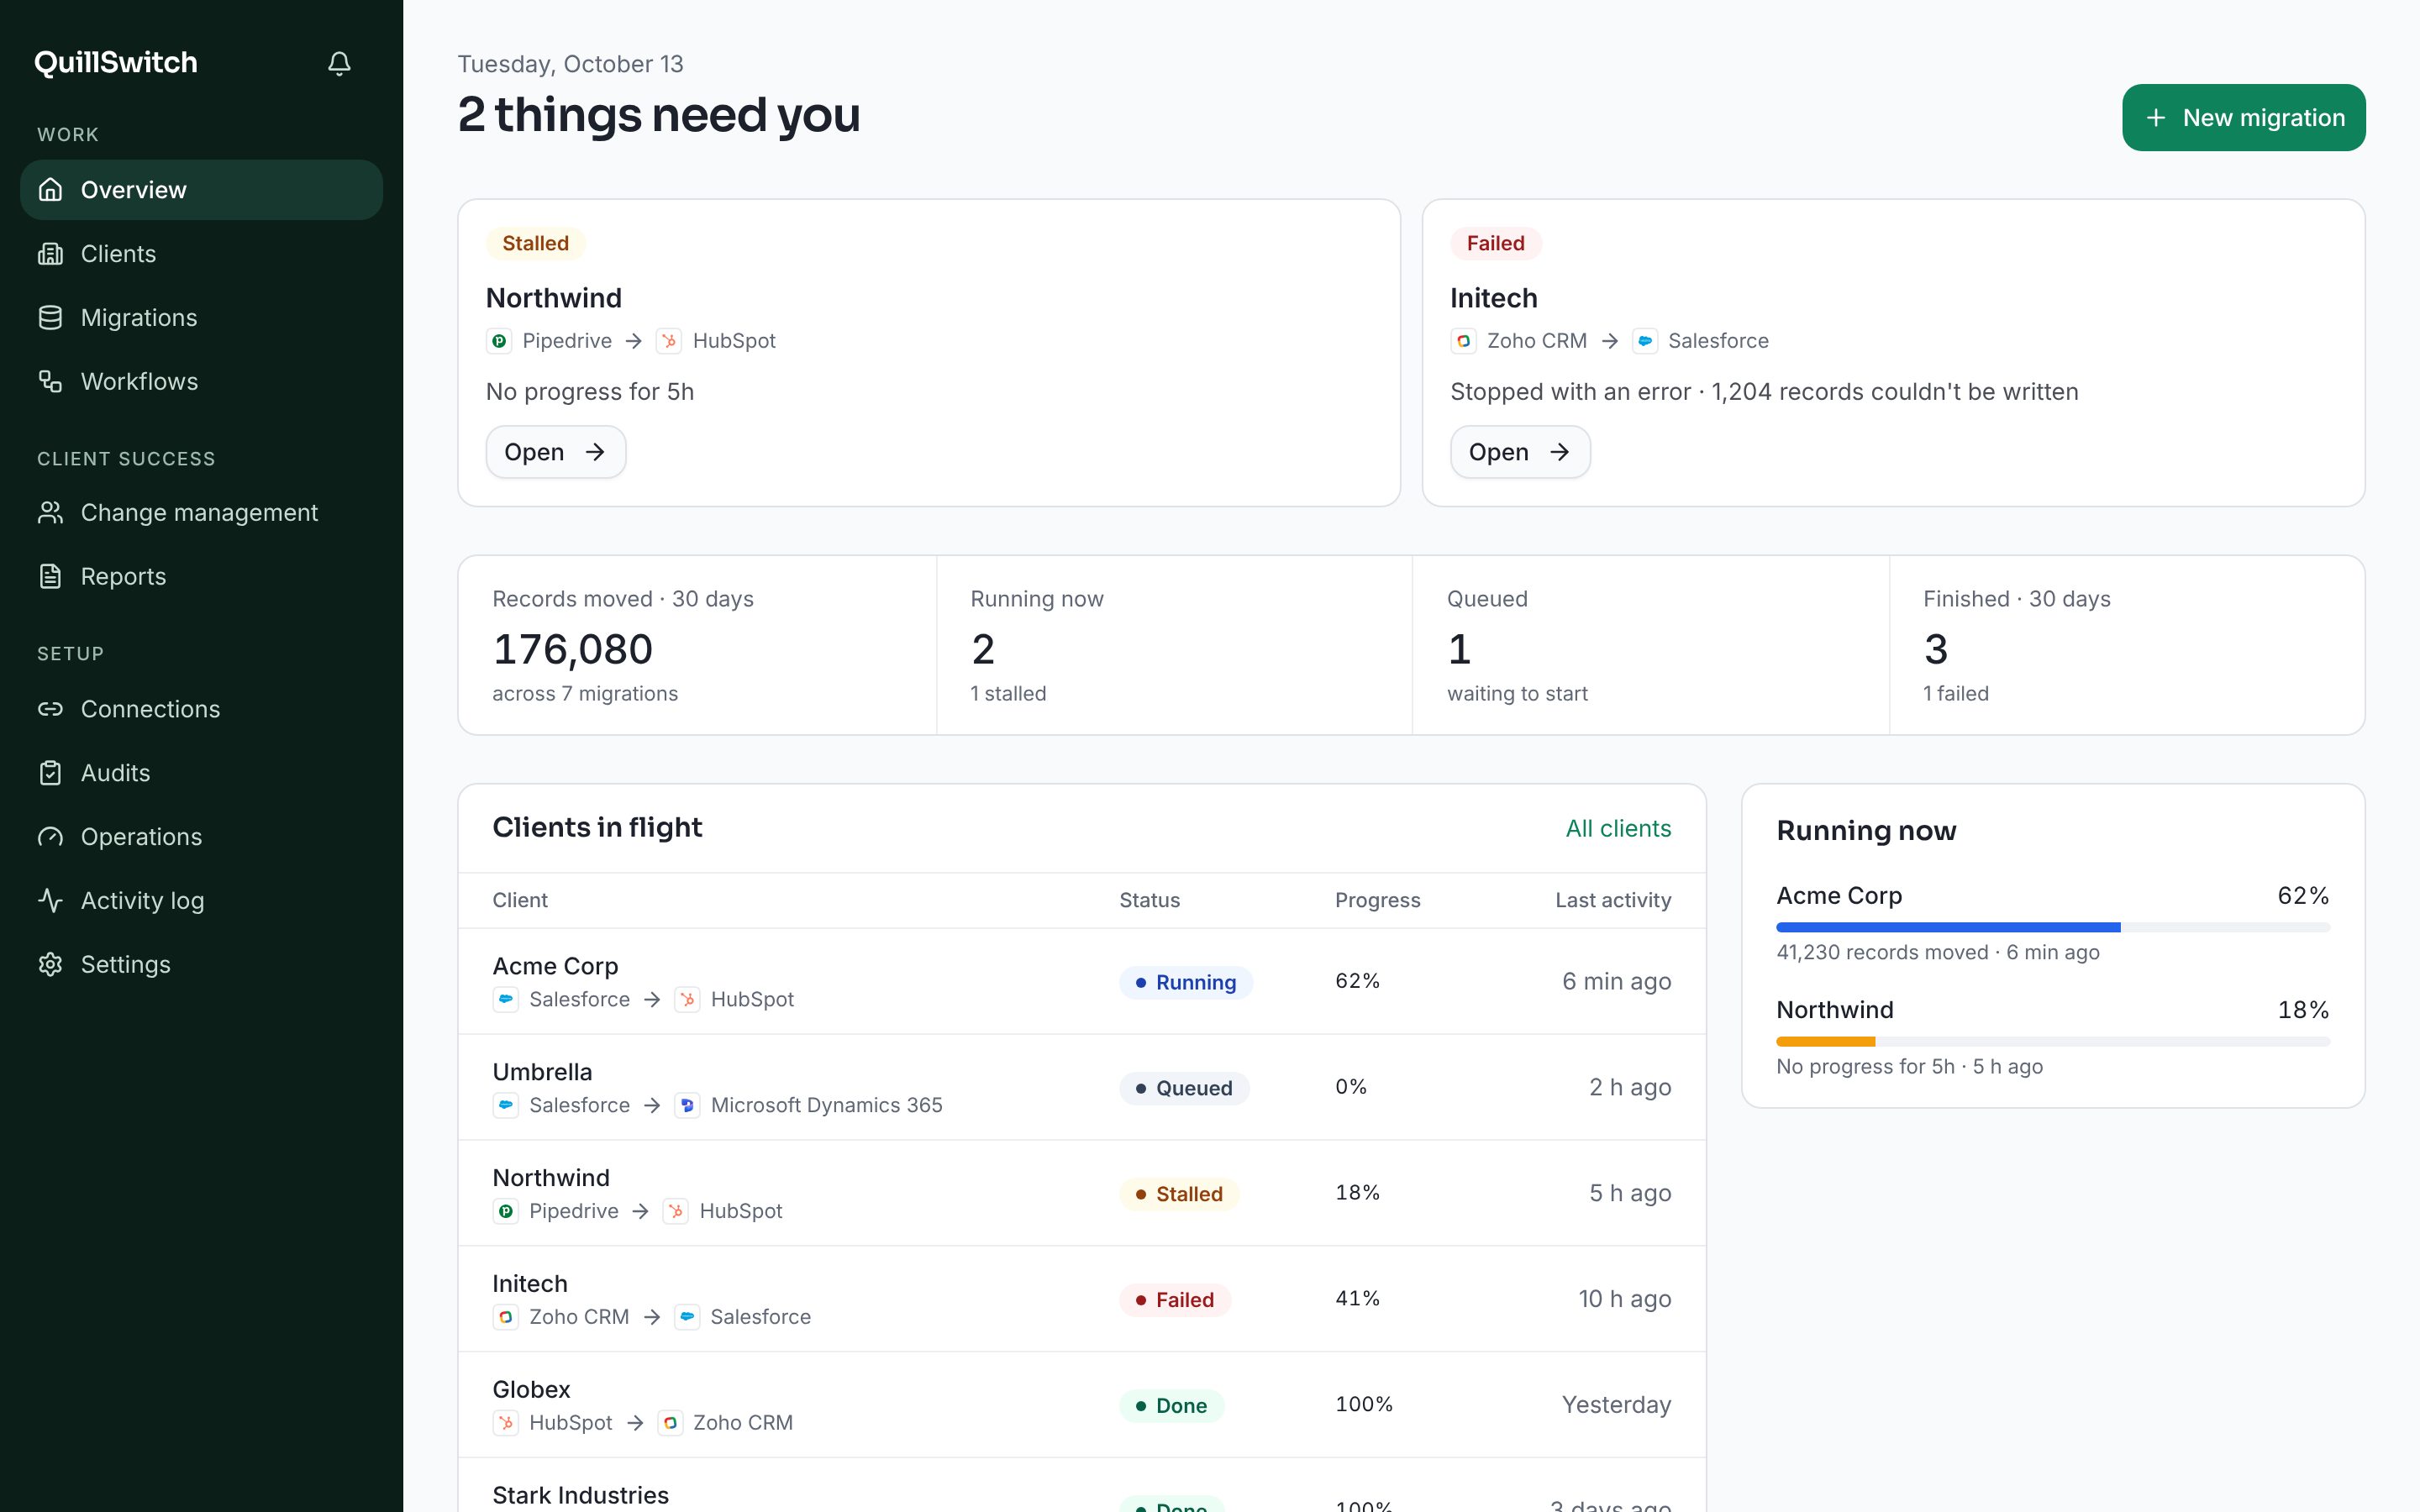This screenshot has width=2420, height=1512.
Task: Click the Salesforce logo in Initech failed card
Action: (1644, 341)
